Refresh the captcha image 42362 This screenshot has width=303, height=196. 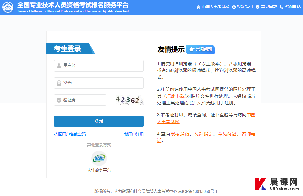click(129, 100)
